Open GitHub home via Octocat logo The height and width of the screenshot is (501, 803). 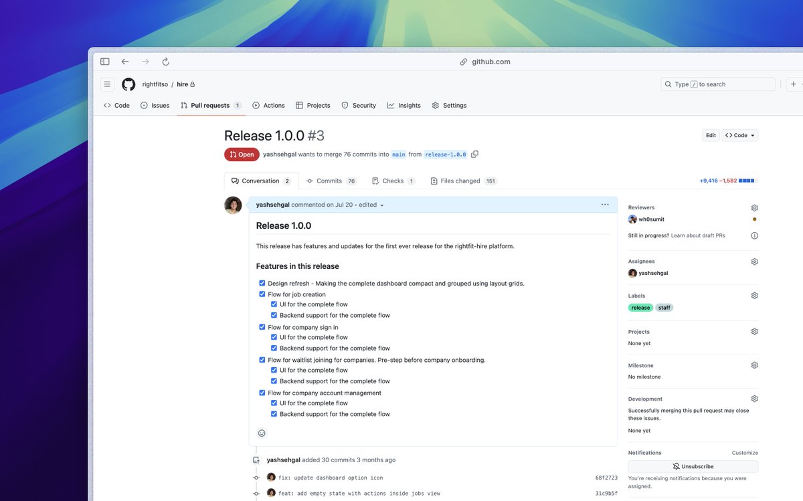[x=128, y=84]
